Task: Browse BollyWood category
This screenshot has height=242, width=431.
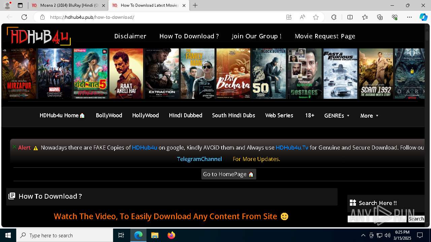Action: 109,115
